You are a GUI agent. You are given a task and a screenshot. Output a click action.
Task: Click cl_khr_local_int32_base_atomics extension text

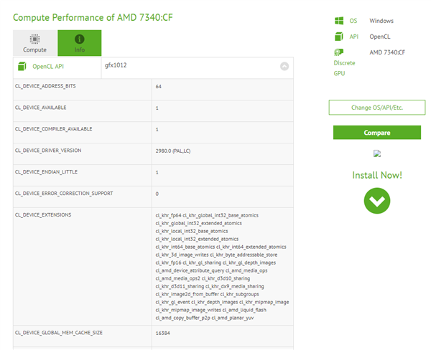coord(192,231)
